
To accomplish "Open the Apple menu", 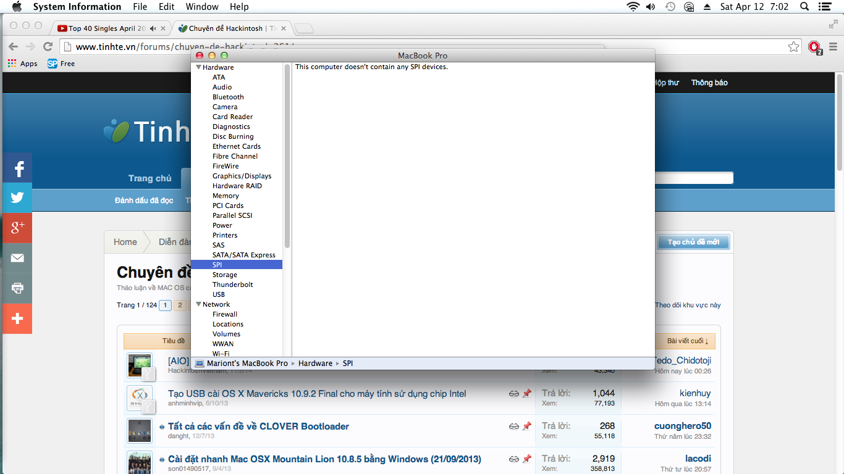I will 17,7.
